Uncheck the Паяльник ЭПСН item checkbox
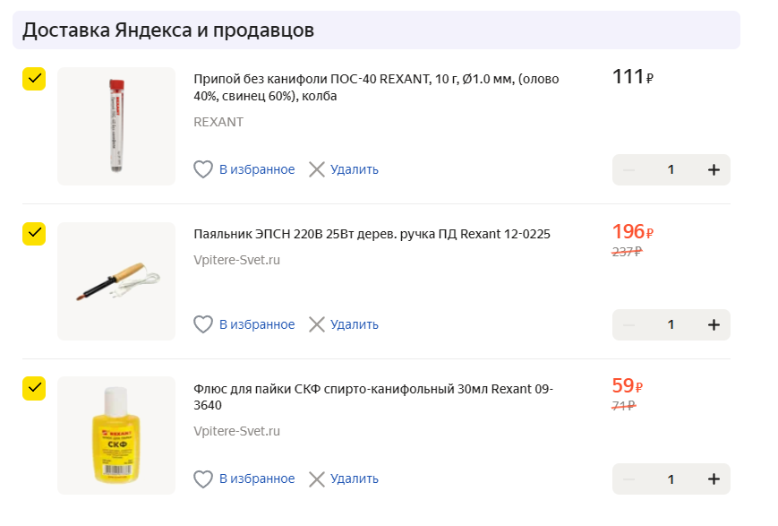Image resolution: width=778 pixels, height=526 pixels. [34, 233]
